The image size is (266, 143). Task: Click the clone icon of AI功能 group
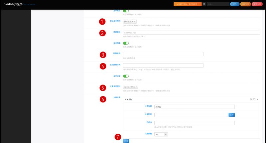pyautogui.click(x=254, y=99)
